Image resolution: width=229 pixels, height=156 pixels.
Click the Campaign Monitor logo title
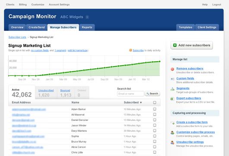[32, 16]
